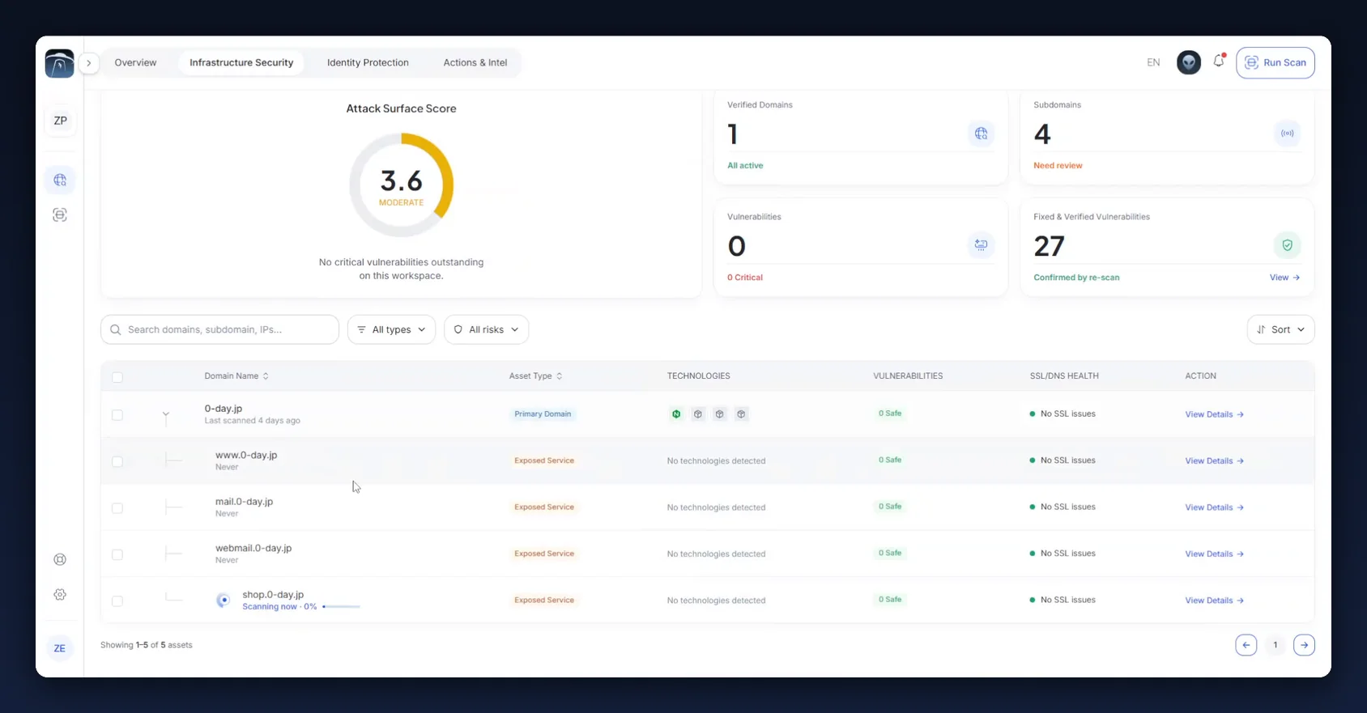Tick the mail.0-day.jp row checkbox
Screen dimensions: 1367x713
[117, 508]
